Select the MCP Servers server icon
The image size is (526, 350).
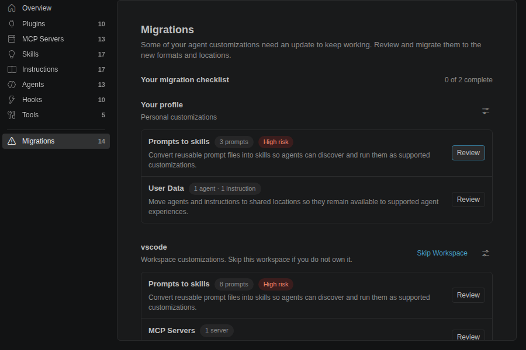pos(12,39)
